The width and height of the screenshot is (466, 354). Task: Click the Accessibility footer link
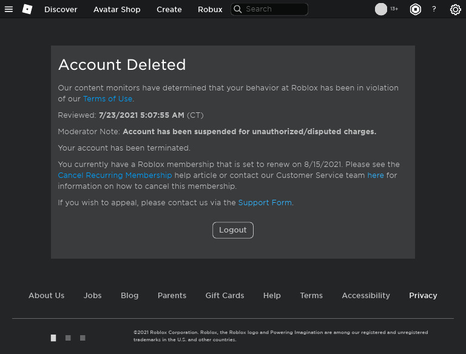click(366, 296)
